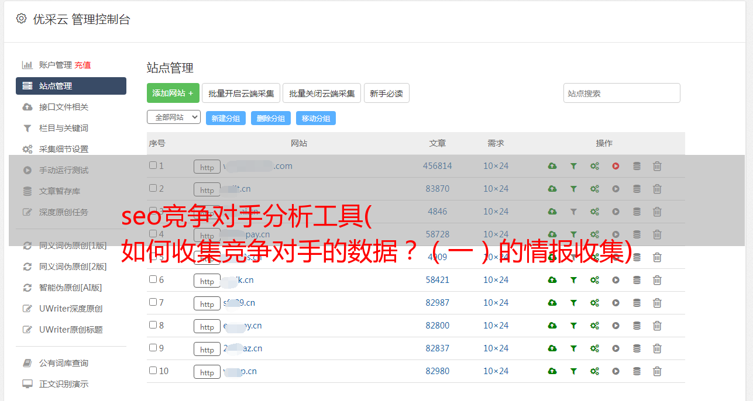Click the 移动分组 button
The width and height of the screenshot is (753, 401).
tap(316, 118)
